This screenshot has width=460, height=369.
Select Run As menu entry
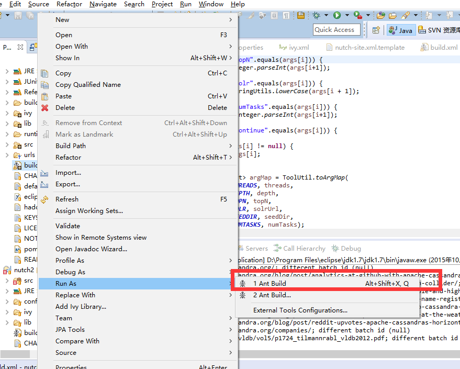point(138,283)
